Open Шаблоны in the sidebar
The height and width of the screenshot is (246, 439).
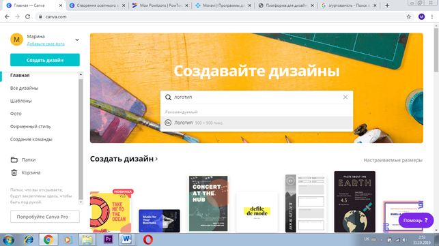(21, 101)
